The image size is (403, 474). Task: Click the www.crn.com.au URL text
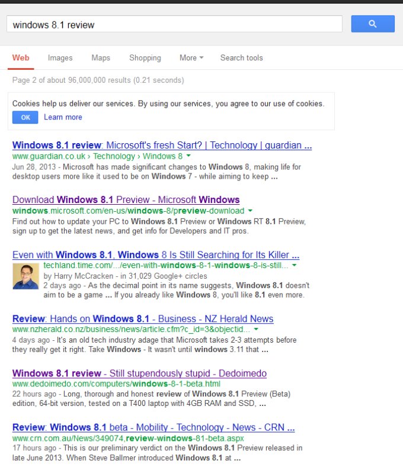click(x=128, y=438)
